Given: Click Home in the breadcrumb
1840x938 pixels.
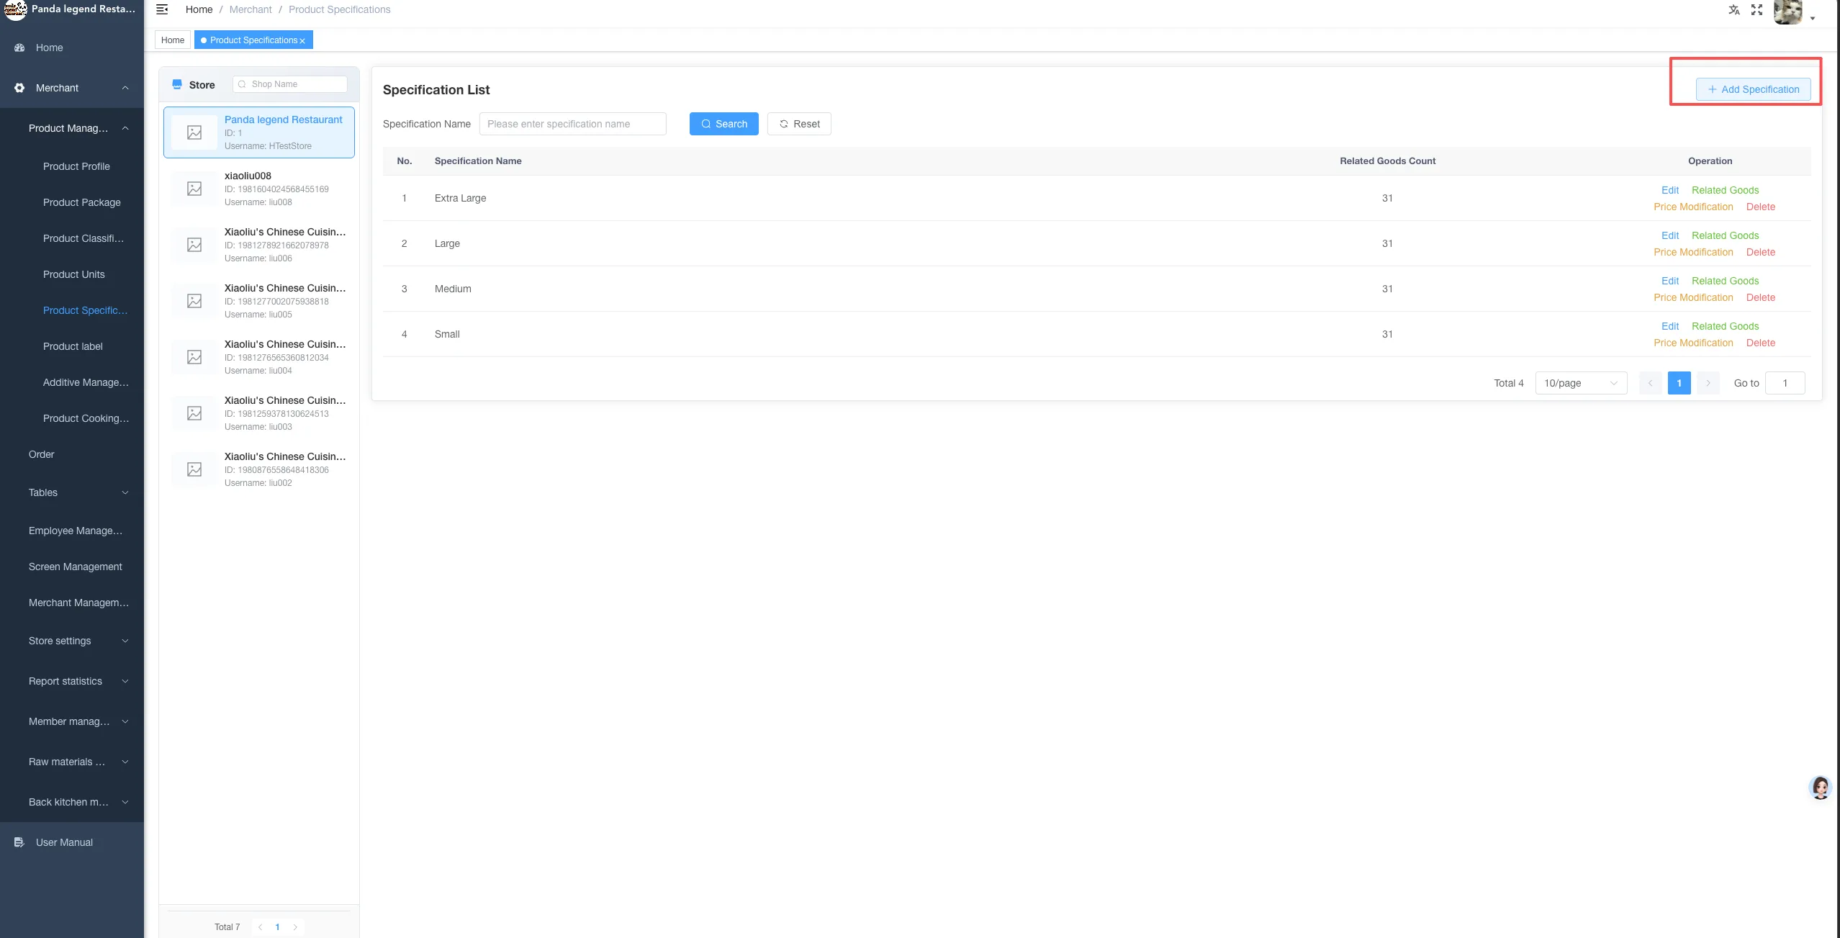Looking at the screenshot, I should (199, 9).
